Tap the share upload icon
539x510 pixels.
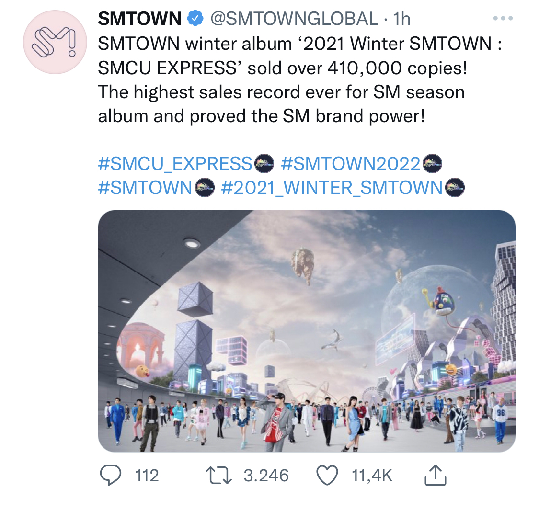(x=436, y=475)
